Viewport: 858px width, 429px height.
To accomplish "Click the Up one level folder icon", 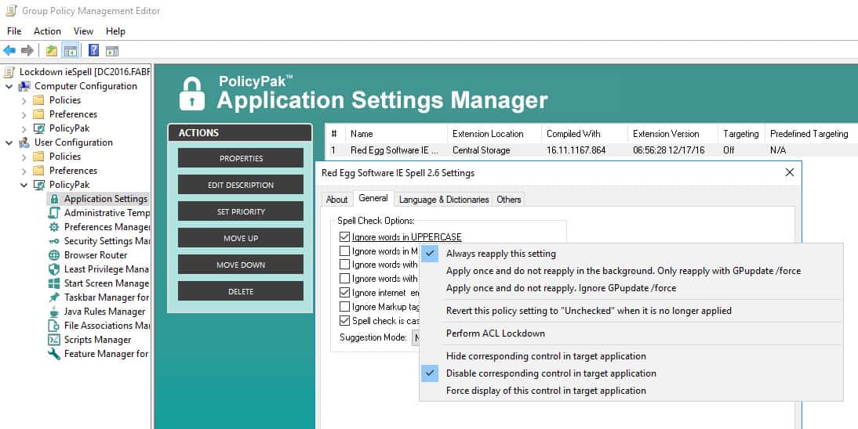I will (52, 51).
